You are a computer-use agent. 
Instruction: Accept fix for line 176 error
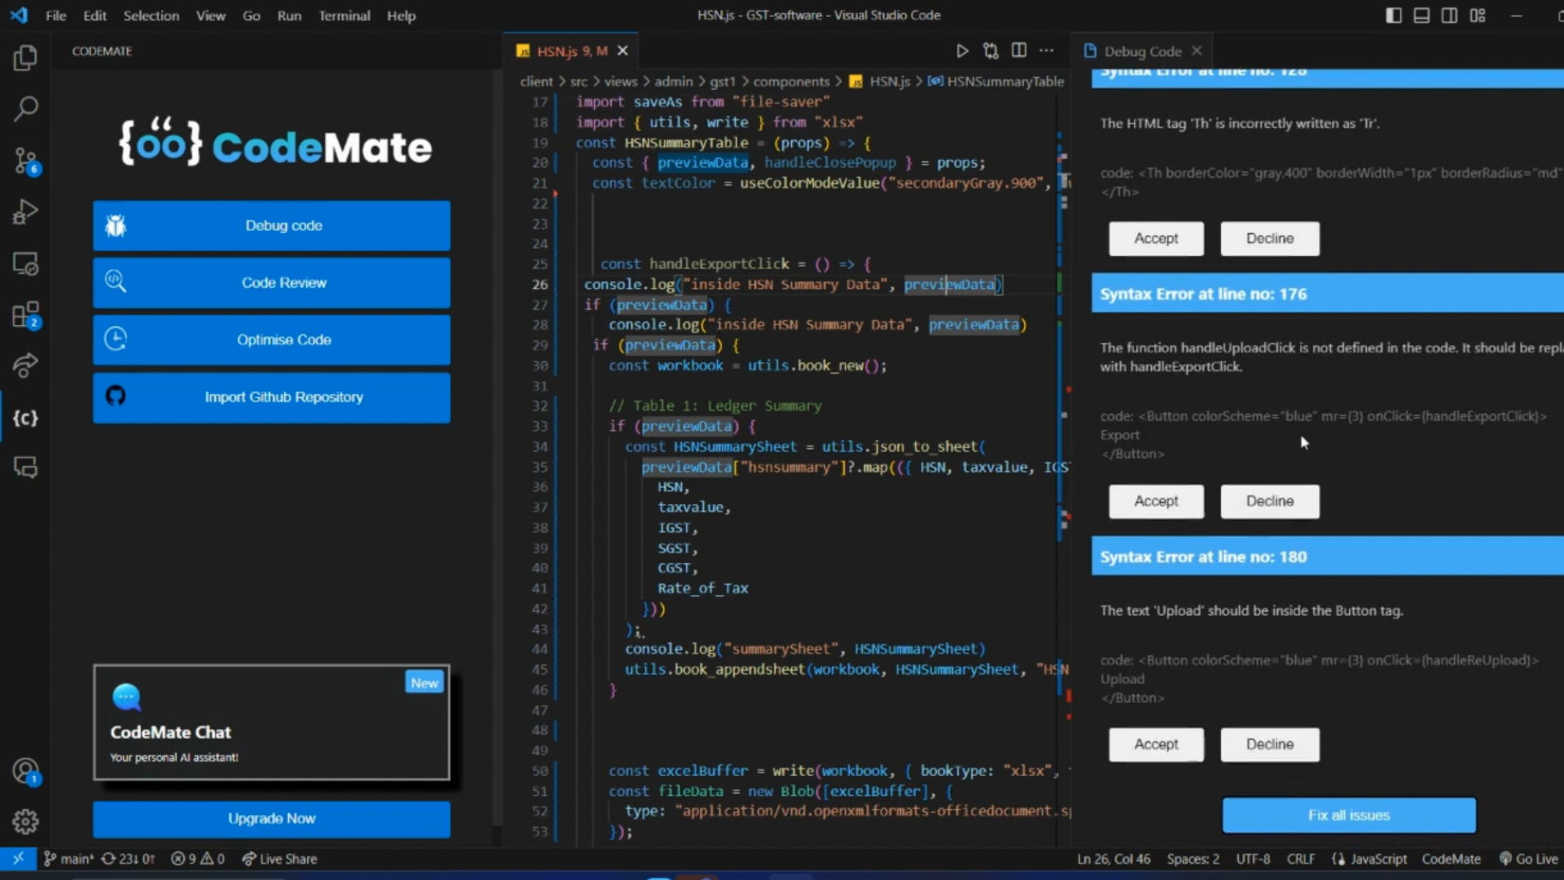tap(1156, 501)
